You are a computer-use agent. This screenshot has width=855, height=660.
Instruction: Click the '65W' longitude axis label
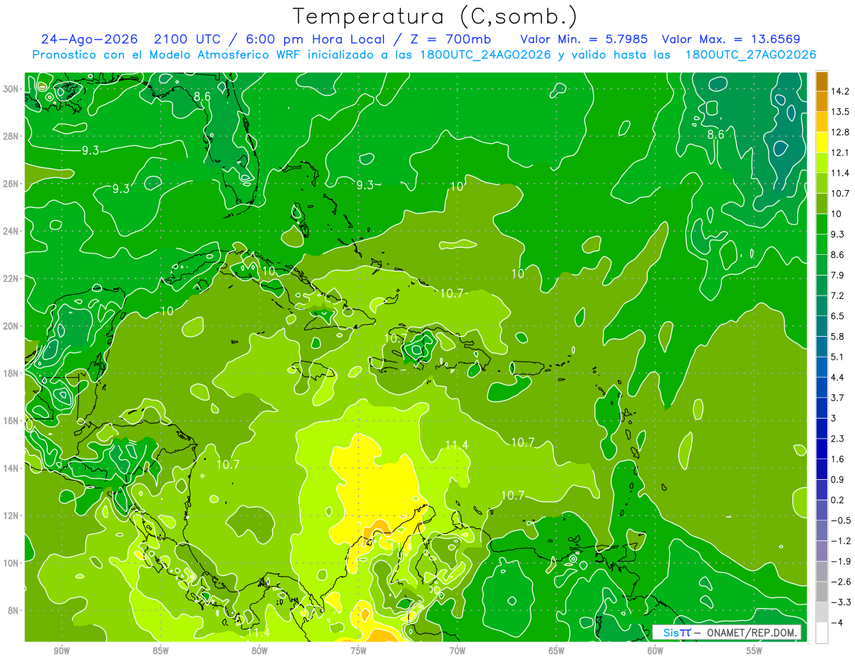click(556, 650)
